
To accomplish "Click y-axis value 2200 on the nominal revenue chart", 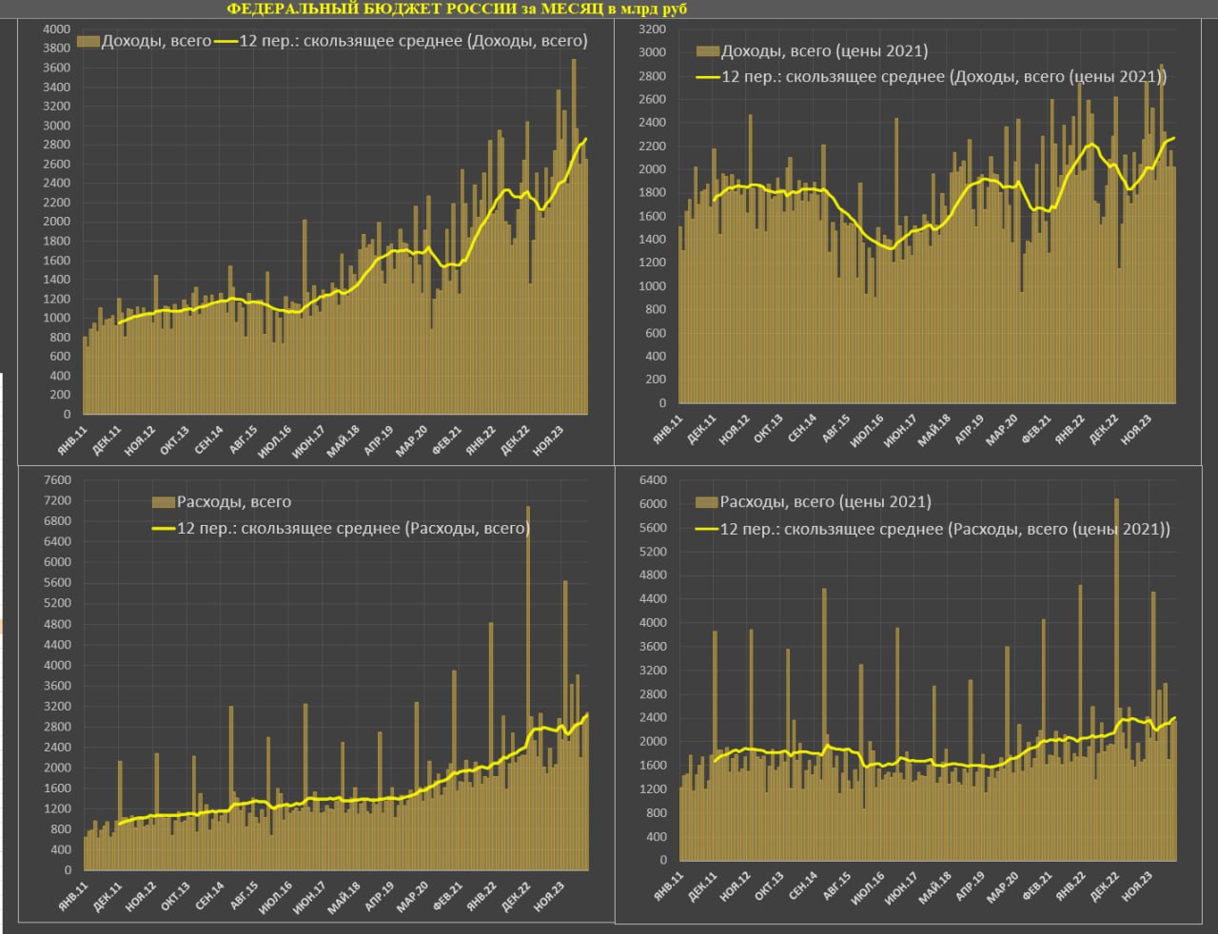I will [x=57, y=203].
